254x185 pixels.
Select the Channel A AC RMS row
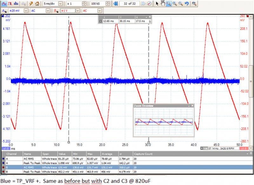127,159
